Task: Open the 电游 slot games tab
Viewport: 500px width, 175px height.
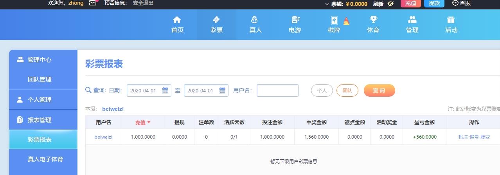Action: click(x=295, y=25)
